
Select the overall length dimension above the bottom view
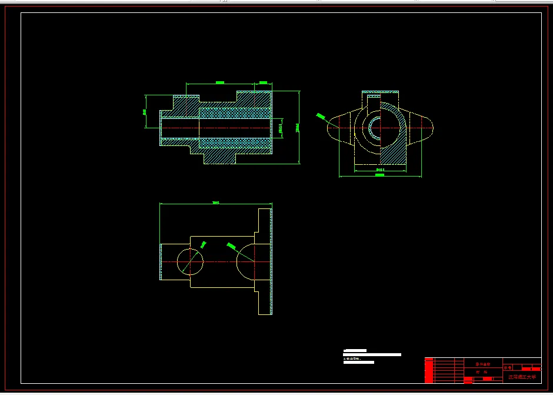pos(216,203)
